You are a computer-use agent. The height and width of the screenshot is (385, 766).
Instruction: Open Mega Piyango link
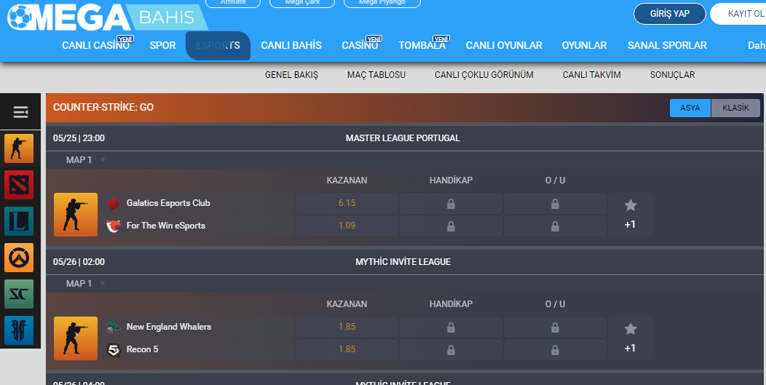coord(382,3)
